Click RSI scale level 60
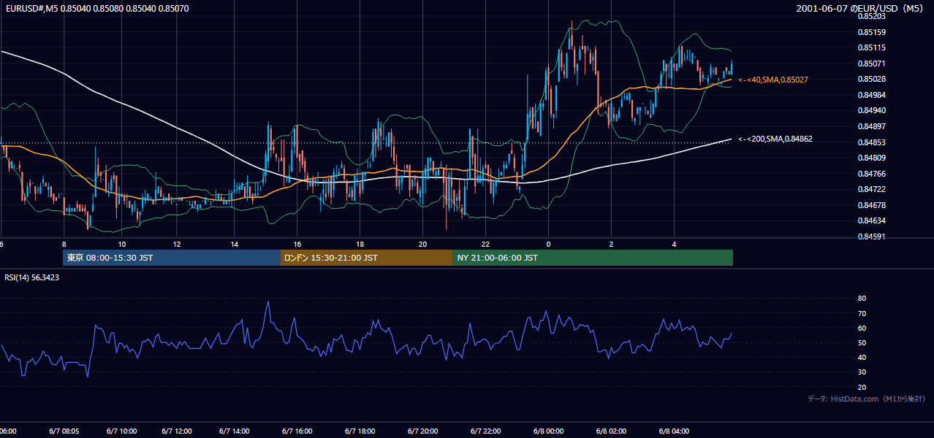 tap(862, 328)
